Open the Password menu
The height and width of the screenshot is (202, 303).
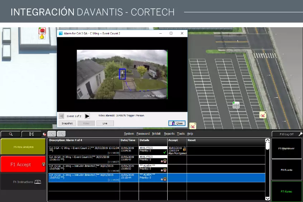(143, 134)
